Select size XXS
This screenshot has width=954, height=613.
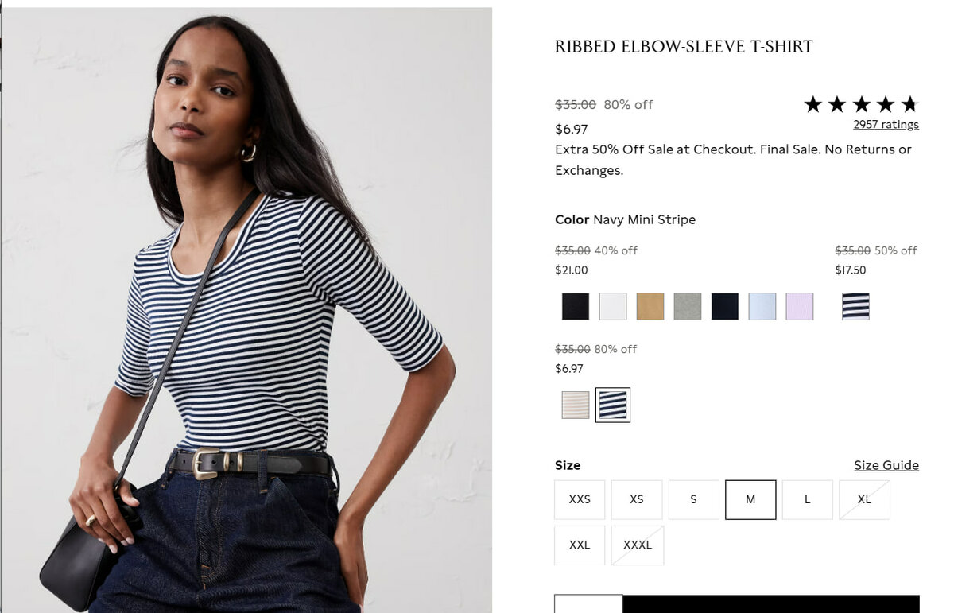coord(580,499)
